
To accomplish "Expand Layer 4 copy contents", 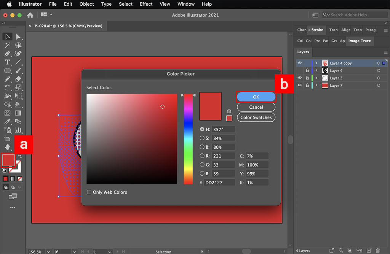I will tap(316, 63).
